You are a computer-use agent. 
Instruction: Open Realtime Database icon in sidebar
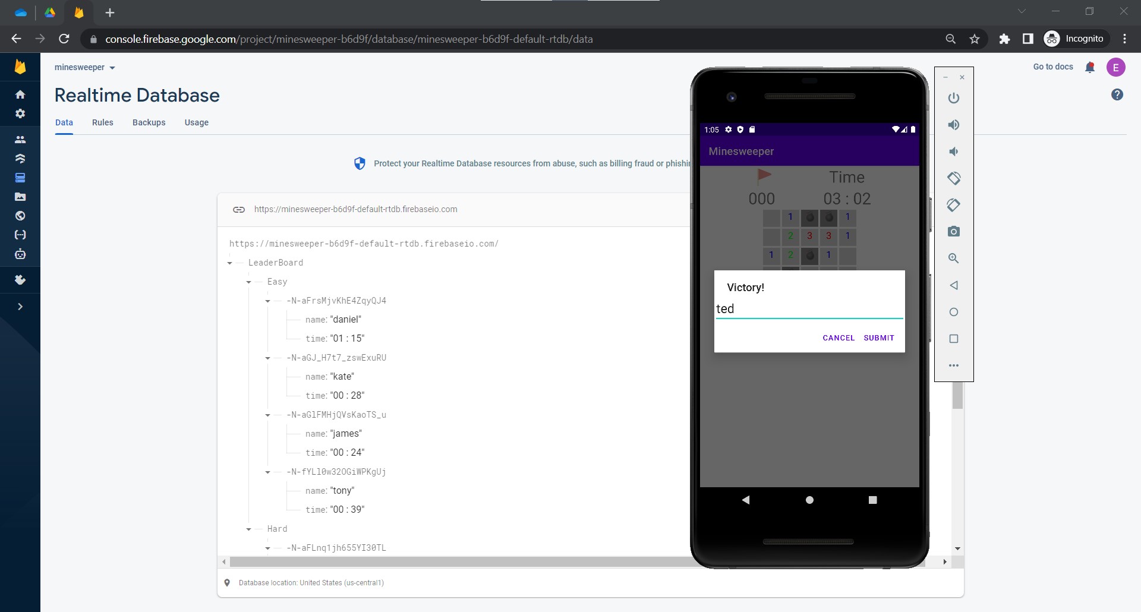coord(20,178)
